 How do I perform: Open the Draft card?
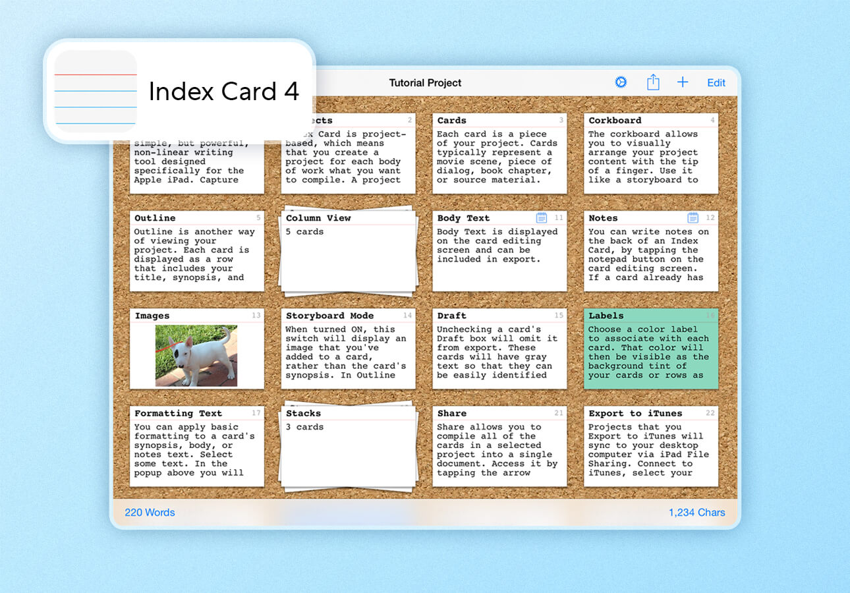click(499, 349)
